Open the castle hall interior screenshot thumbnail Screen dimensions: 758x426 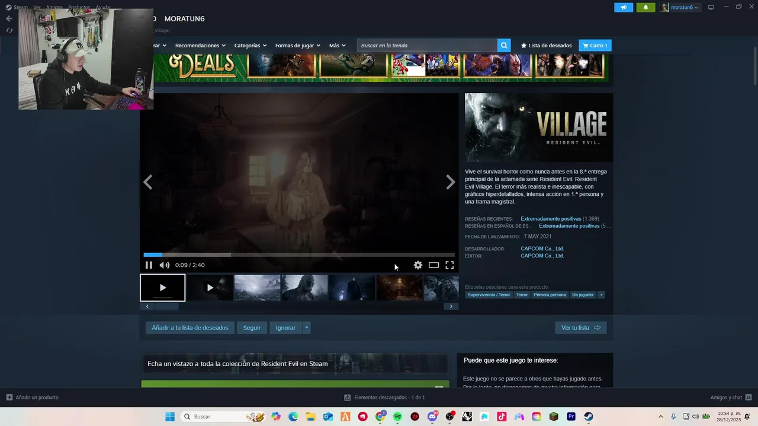(399, 288)
